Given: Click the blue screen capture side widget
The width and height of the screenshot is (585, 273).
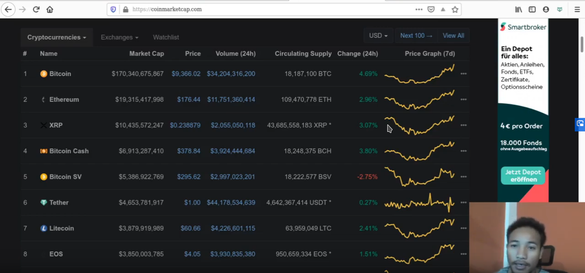Looking at the screenshot, I should 580,124.
